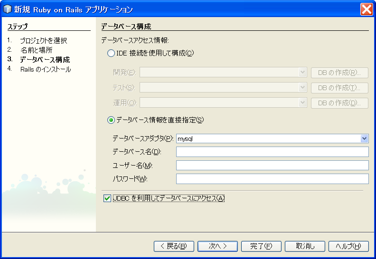Open the disabled 運用 combo box
Image resolution: width=376 pixels, height=259 pixels.
(x=223, y=103)
